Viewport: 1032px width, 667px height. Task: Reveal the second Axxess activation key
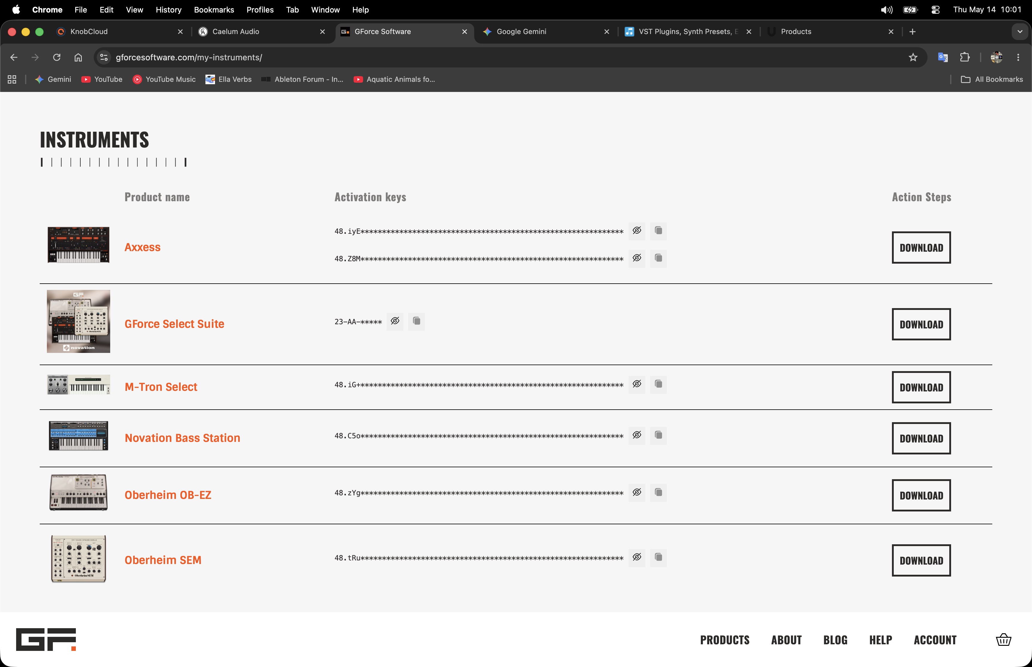click(637, 259)
